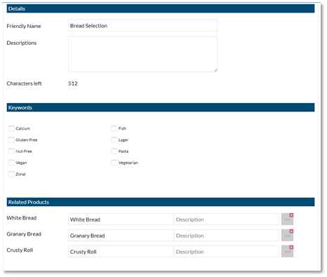Enable the Lager keyword checkbox
327x277 pixels.
114,140
